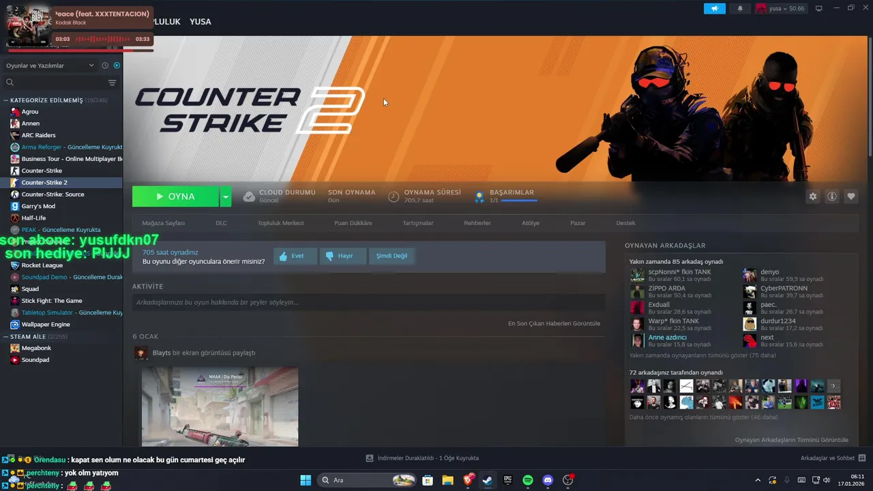Open the Puan Dükkânı tab
Image resolution: width=873 pixels, height=491 pixels.
click(353, 223)
